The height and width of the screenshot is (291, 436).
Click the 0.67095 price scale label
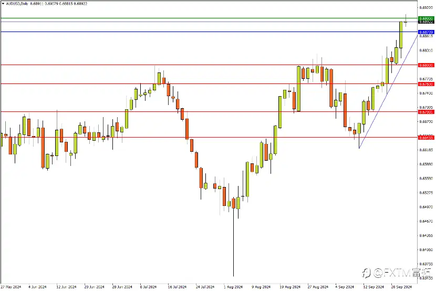click(426, 107)
